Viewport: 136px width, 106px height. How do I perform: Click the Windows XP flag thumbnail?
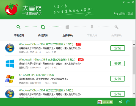coord(10,79)
